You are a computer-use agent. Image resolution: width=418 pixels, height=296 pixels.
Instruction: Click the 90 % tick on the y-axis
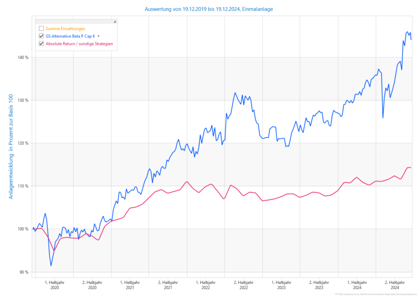[x=24, y=272]
